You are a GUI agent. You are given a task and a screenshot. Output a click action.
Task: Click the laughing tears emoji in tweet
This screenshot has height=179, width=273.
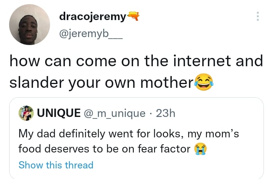(204, 82)
